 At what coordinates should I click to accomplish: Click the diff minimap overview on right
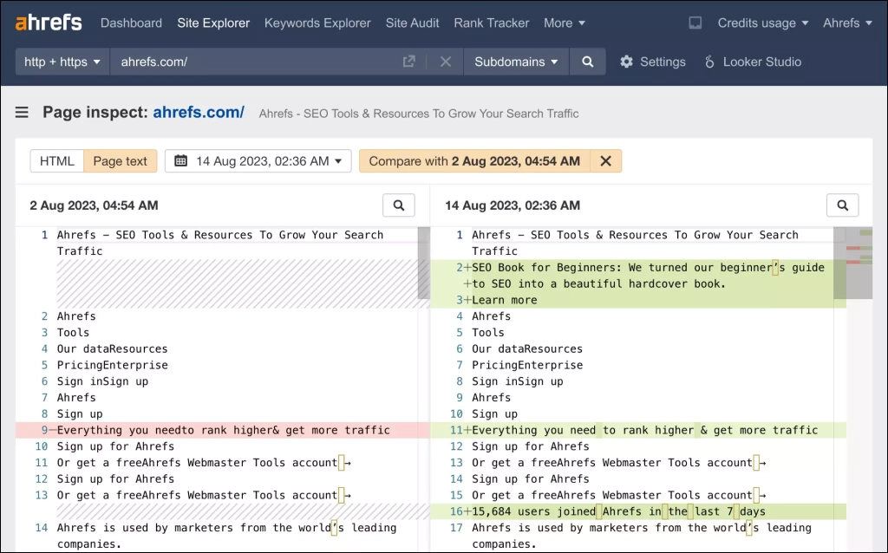[859, 263]
